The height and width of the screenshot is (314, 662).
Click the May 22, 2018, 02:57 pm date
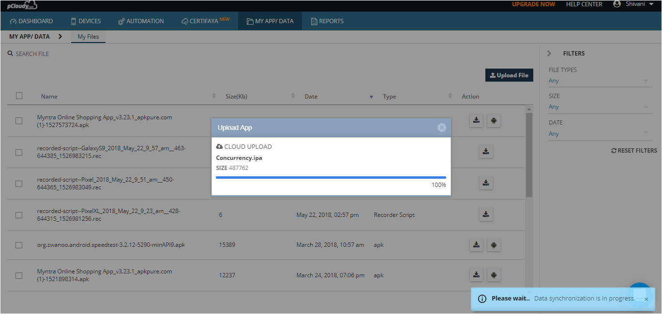(x=328, y=215)
